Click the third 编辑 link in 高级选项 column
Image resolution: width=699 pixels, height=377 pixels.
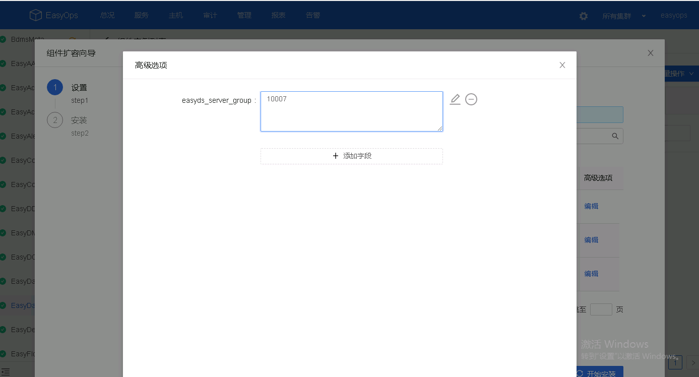(591, 274)
